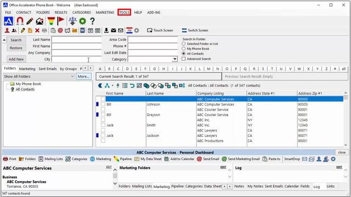Viewport: 351px width, 197px height.
Task: Click SmartDrop gear icon in dashboard toolbar
Action: click(333, 159)
